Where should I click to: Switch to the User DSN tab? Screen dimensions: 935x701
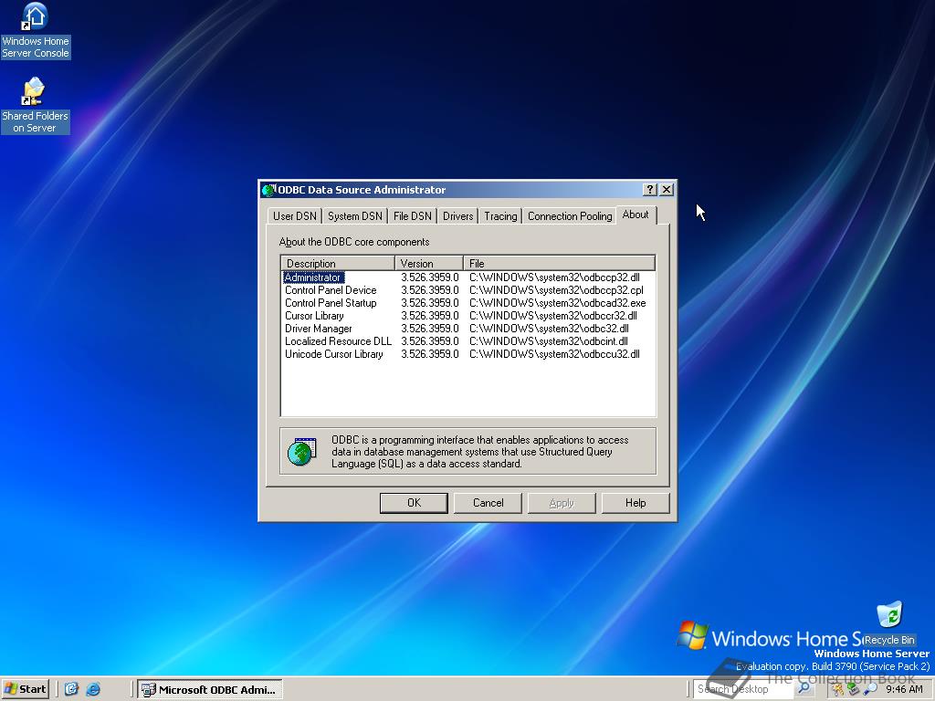295,216
